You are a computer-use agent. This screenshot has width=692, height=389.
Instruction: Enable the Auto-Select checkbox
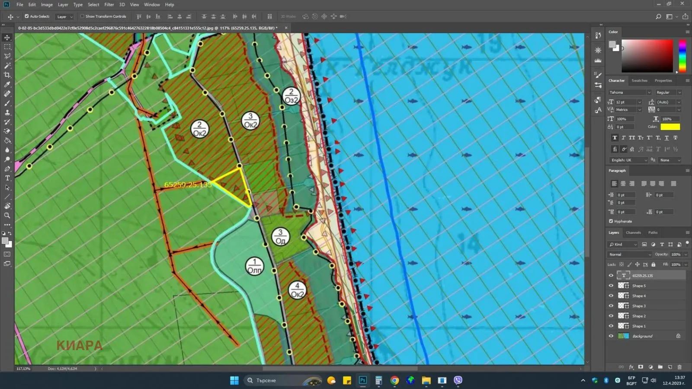pos(27,16)
